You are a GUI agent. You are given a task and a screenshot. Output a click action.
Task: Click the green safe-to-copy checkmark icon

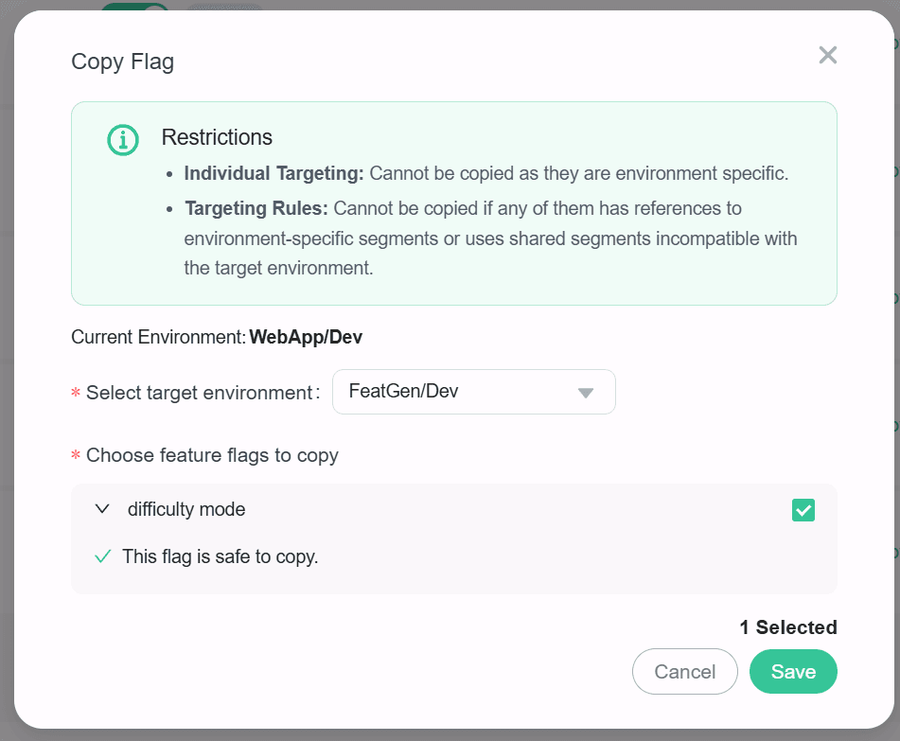[103, 556]
